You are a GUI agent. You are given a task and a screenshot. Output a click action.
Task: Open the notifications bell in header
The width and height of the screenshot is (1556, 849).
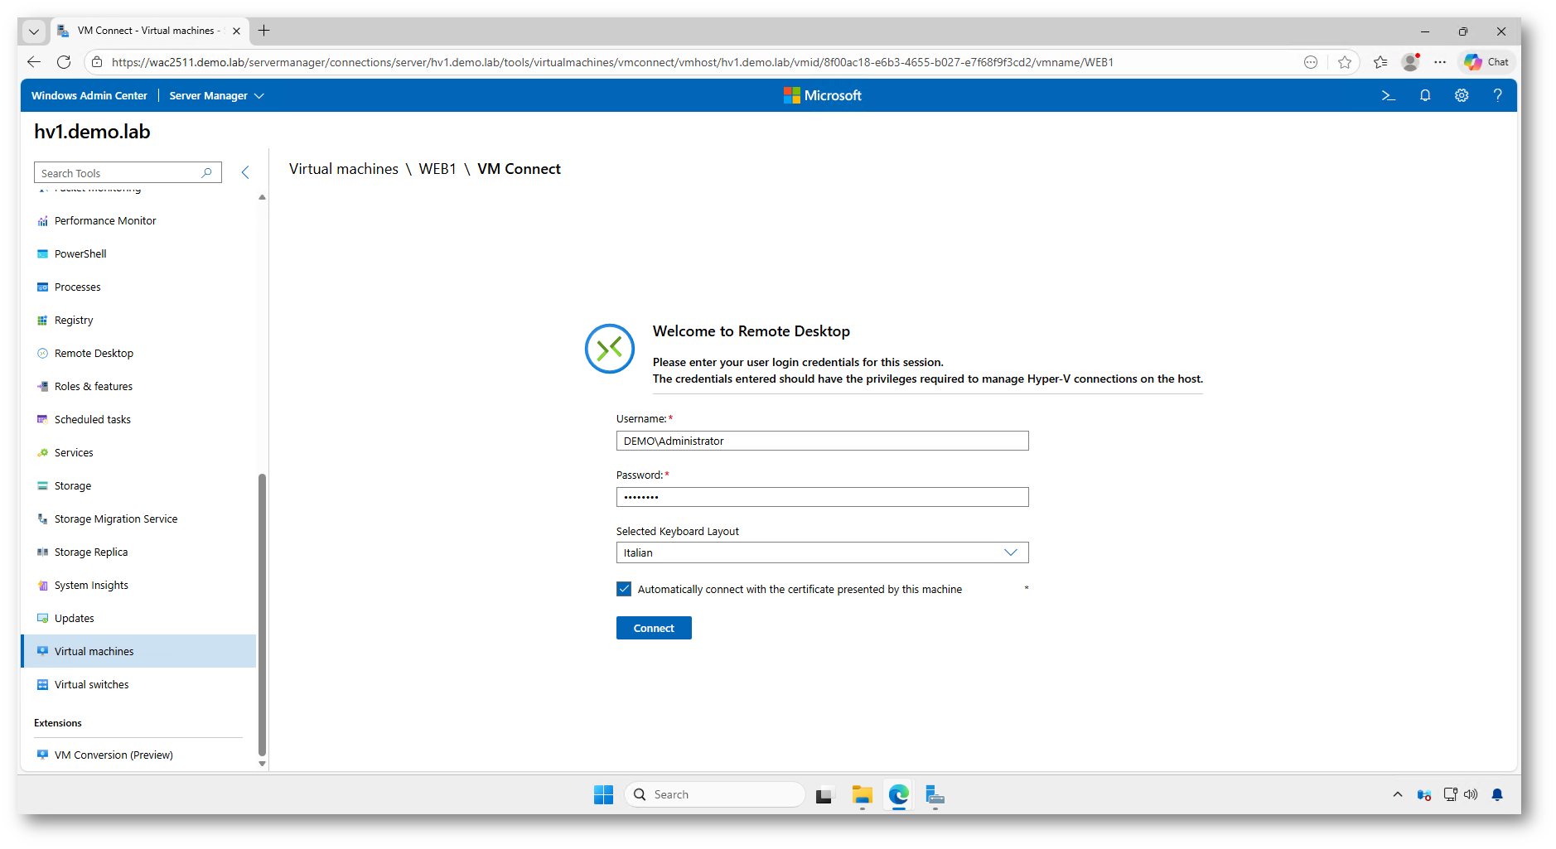(x=1425, y=96)
